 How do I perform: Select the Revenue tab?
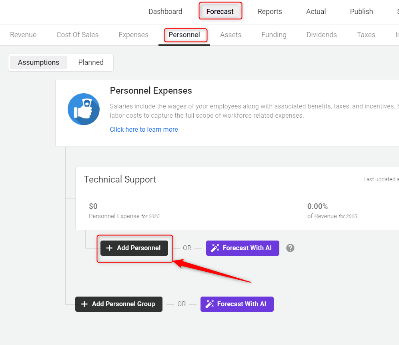coord(23,35)
